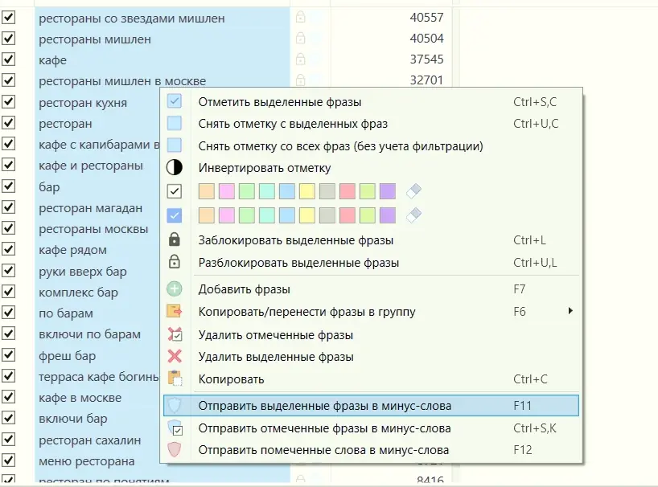This screenshot has width=658, height=487.
Task: Select the phrase 'включи по барам'
Action: click(89, 334)
